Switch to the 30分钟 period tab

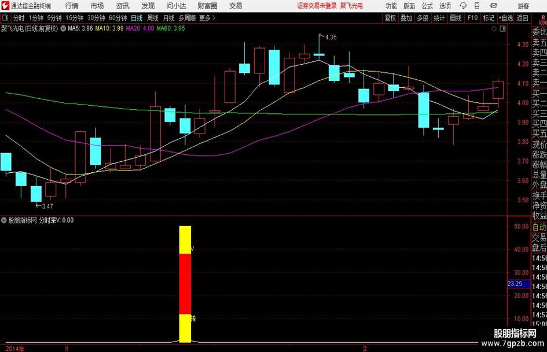pyautogui.click(x=96, y=18)
